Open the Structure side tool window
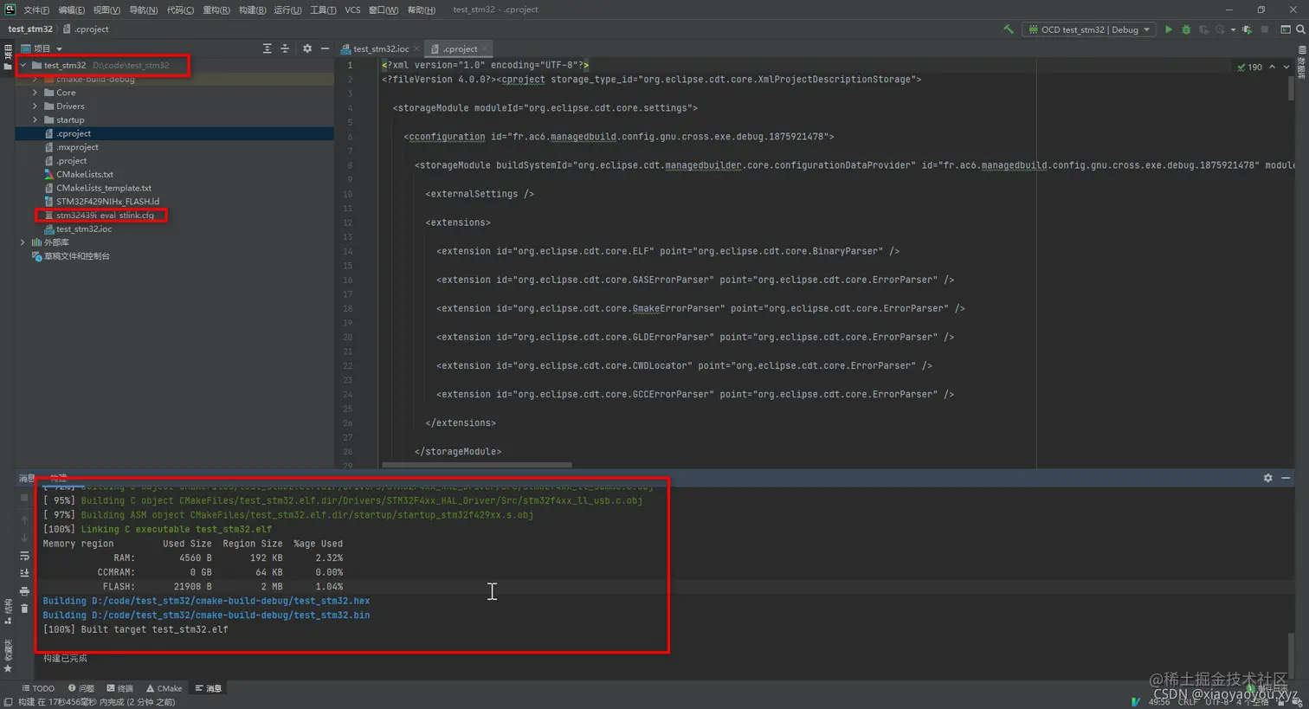 [8, 609]
